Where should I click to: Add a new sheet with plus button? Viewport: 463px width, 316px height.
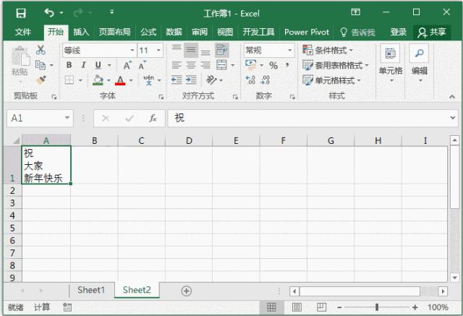[x=186, y=291]
